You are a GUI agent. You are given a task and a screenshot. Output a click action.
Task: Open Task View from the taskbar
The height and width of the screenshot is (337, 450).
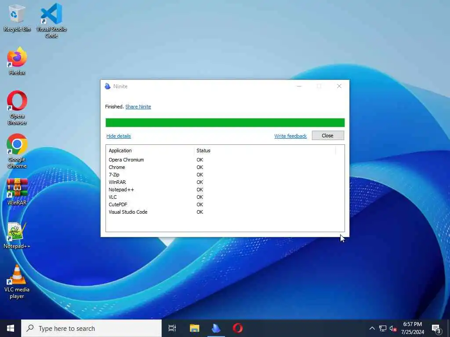tap(172, 328)
